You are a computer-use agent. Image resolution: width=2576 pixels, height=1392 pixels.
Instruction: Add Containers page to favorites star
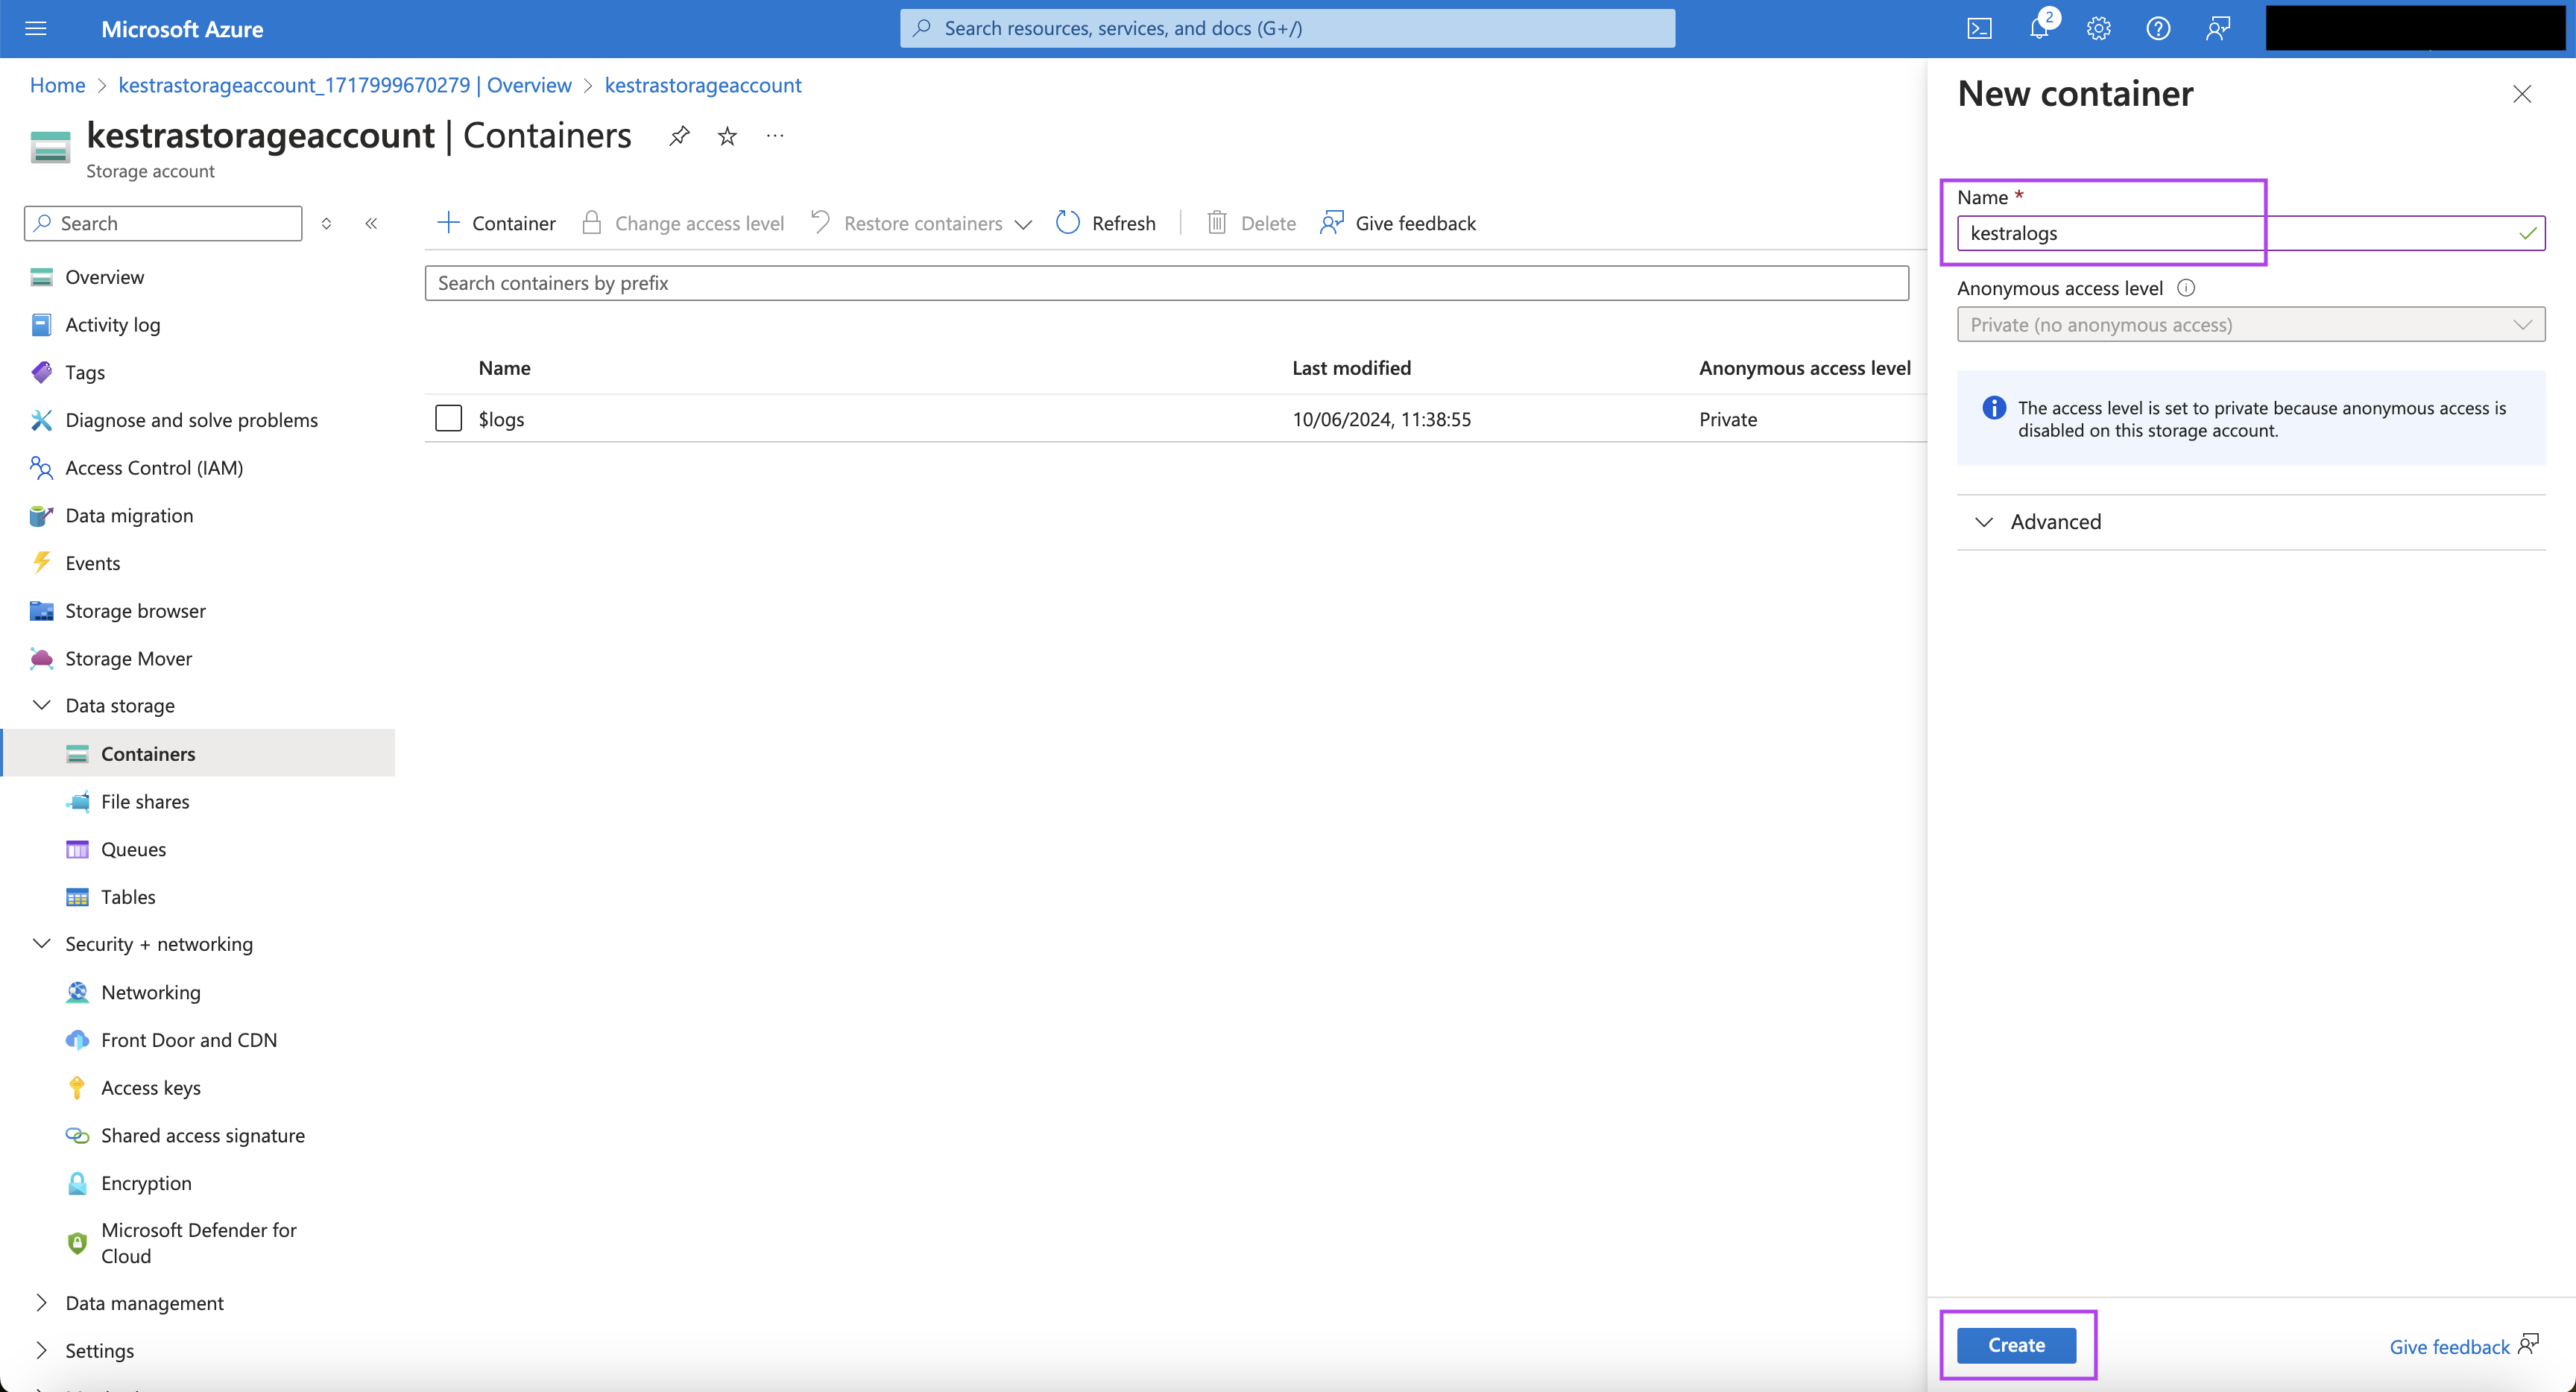(x=726, y=136)
